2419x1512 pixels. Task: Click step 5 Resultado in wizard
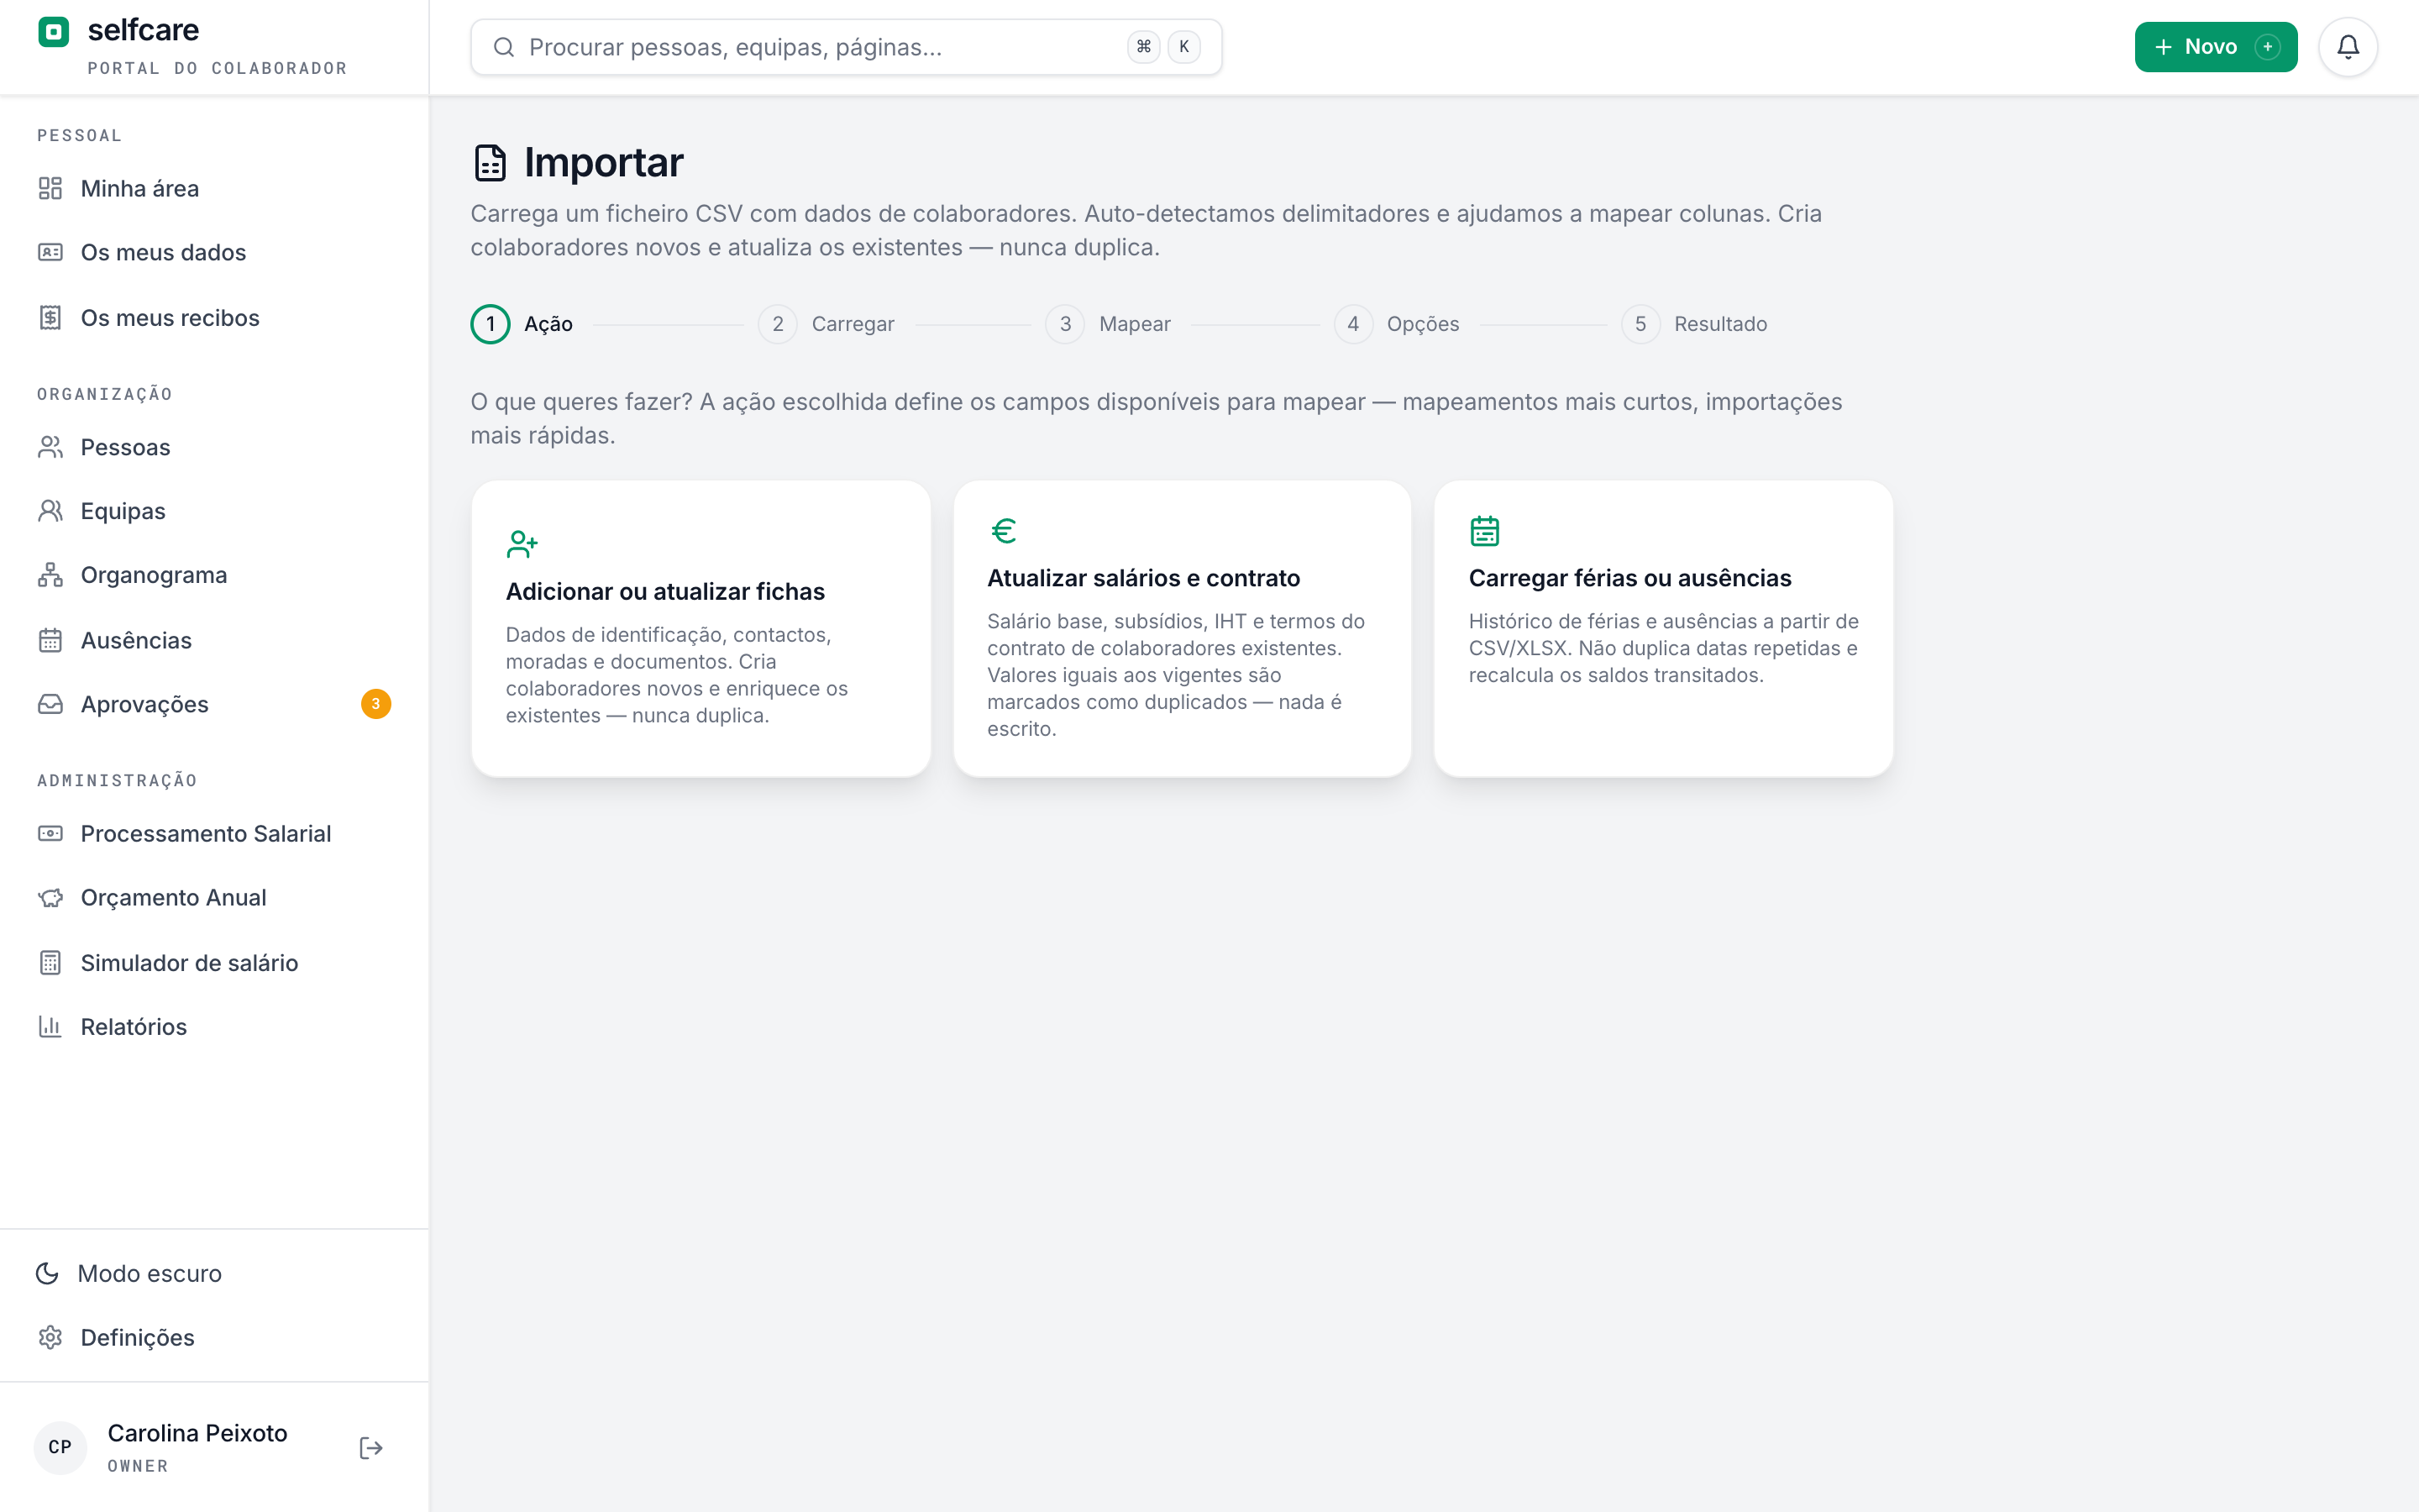pyautogui.click(x=1694, y=324)
